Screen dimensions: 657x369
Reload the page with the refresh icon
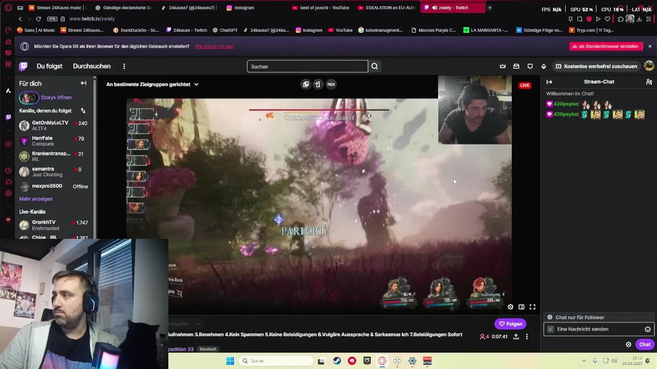coord(38,19)
